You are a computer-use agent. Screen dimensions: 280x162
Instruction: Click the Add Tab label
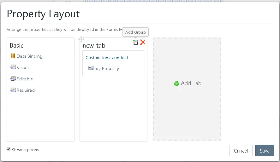191,83
